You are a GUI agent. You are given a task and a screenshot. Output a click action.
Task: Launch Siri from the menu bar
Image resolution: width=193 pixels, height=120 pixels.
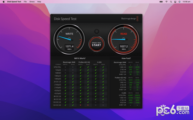[179, 2]
